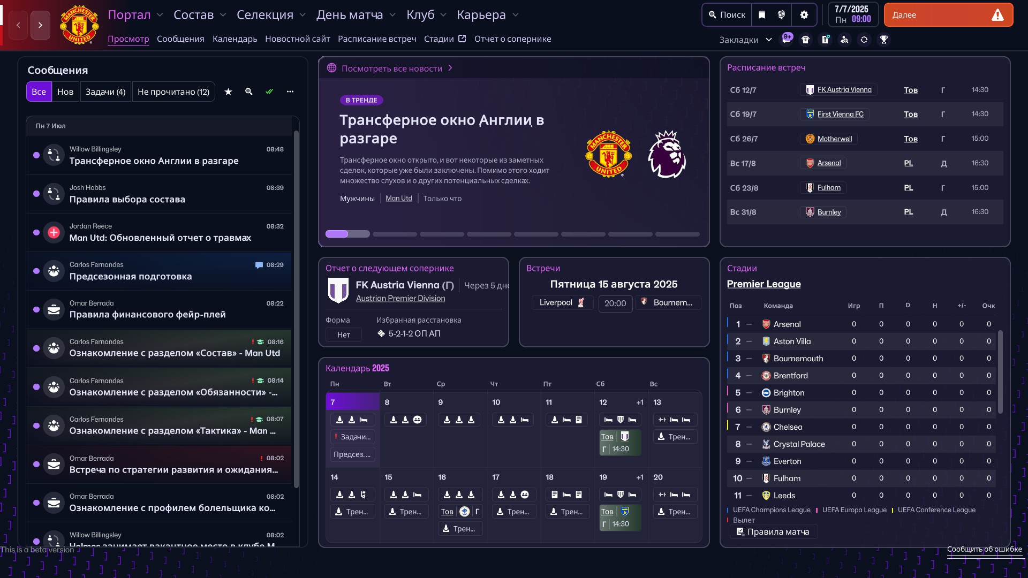Click the star favorites icon in messages
Screen dimensions: 1028x578
coord(228,92)
